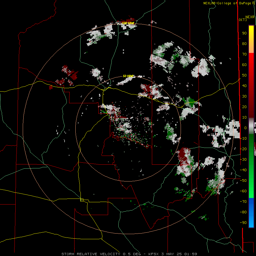Image resolution: width=256 pixels, height=256 pixels.
Task: Click the 90 value on the velocity scale
Action: (244, 33)
